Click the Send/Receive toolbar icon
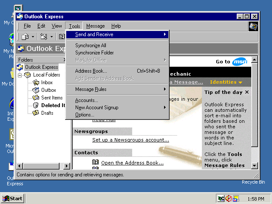The width and height of the screenshot is (272, 204). [44, 37]
